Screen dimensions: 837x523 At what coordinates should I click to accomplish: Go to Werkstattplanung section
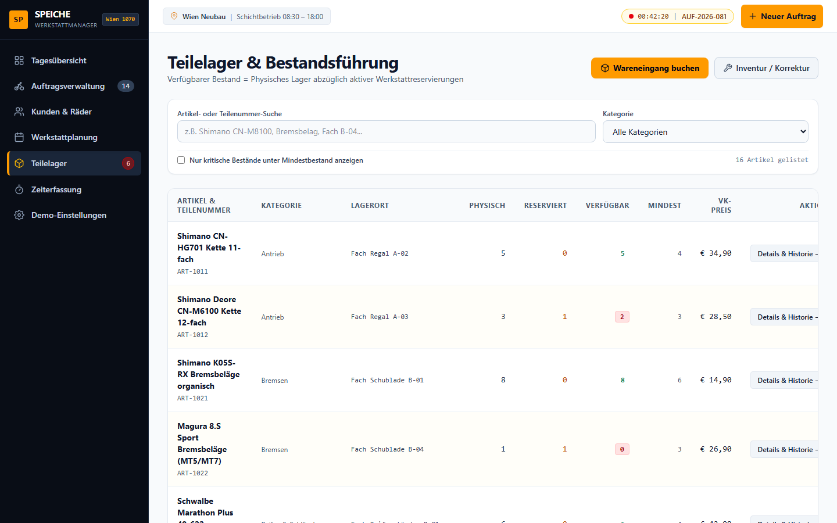[74, 137]
